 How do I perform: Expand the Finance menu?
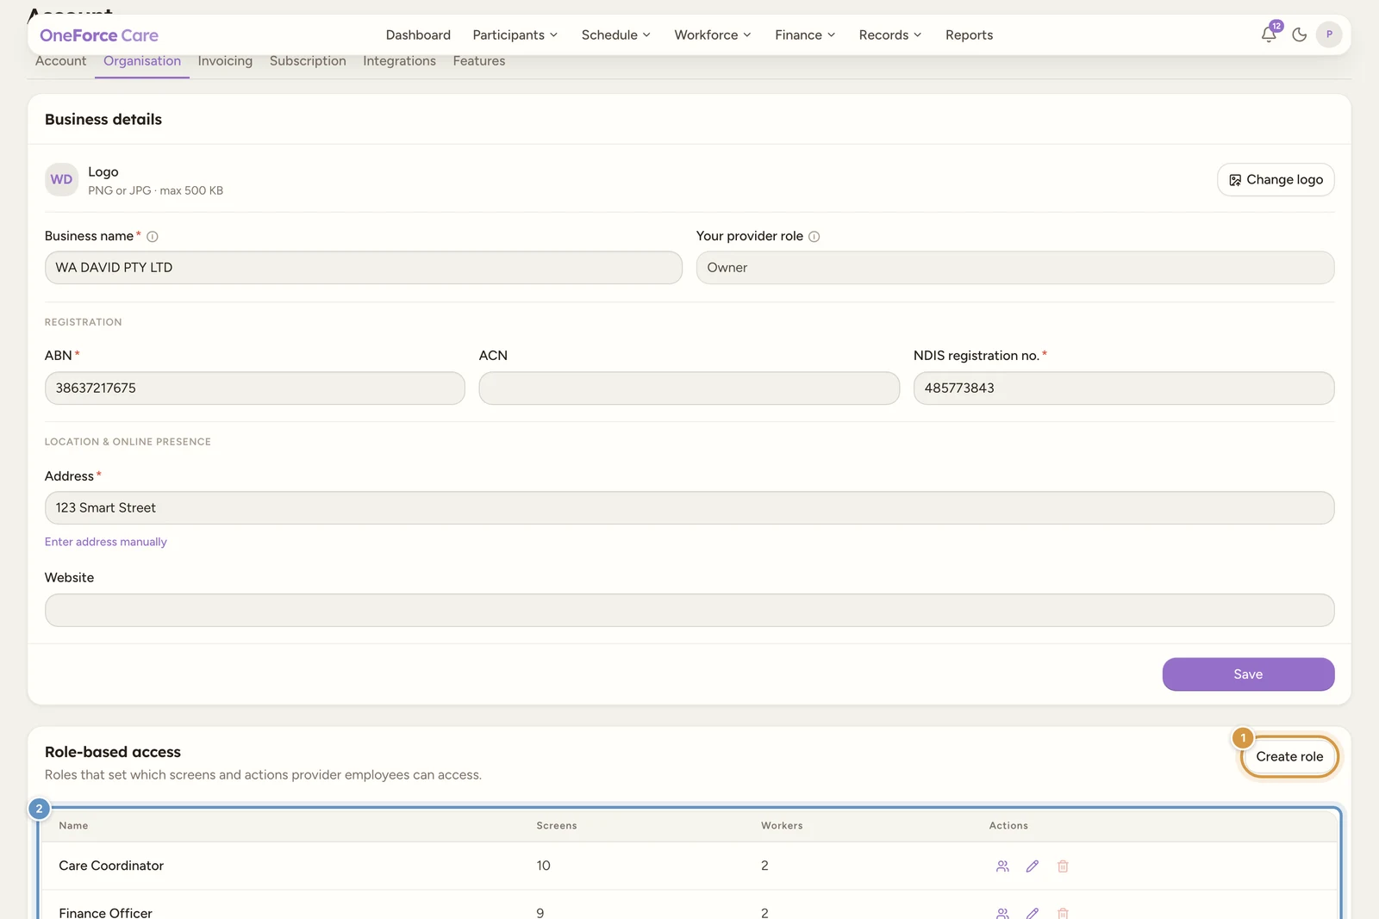[805, 35]
